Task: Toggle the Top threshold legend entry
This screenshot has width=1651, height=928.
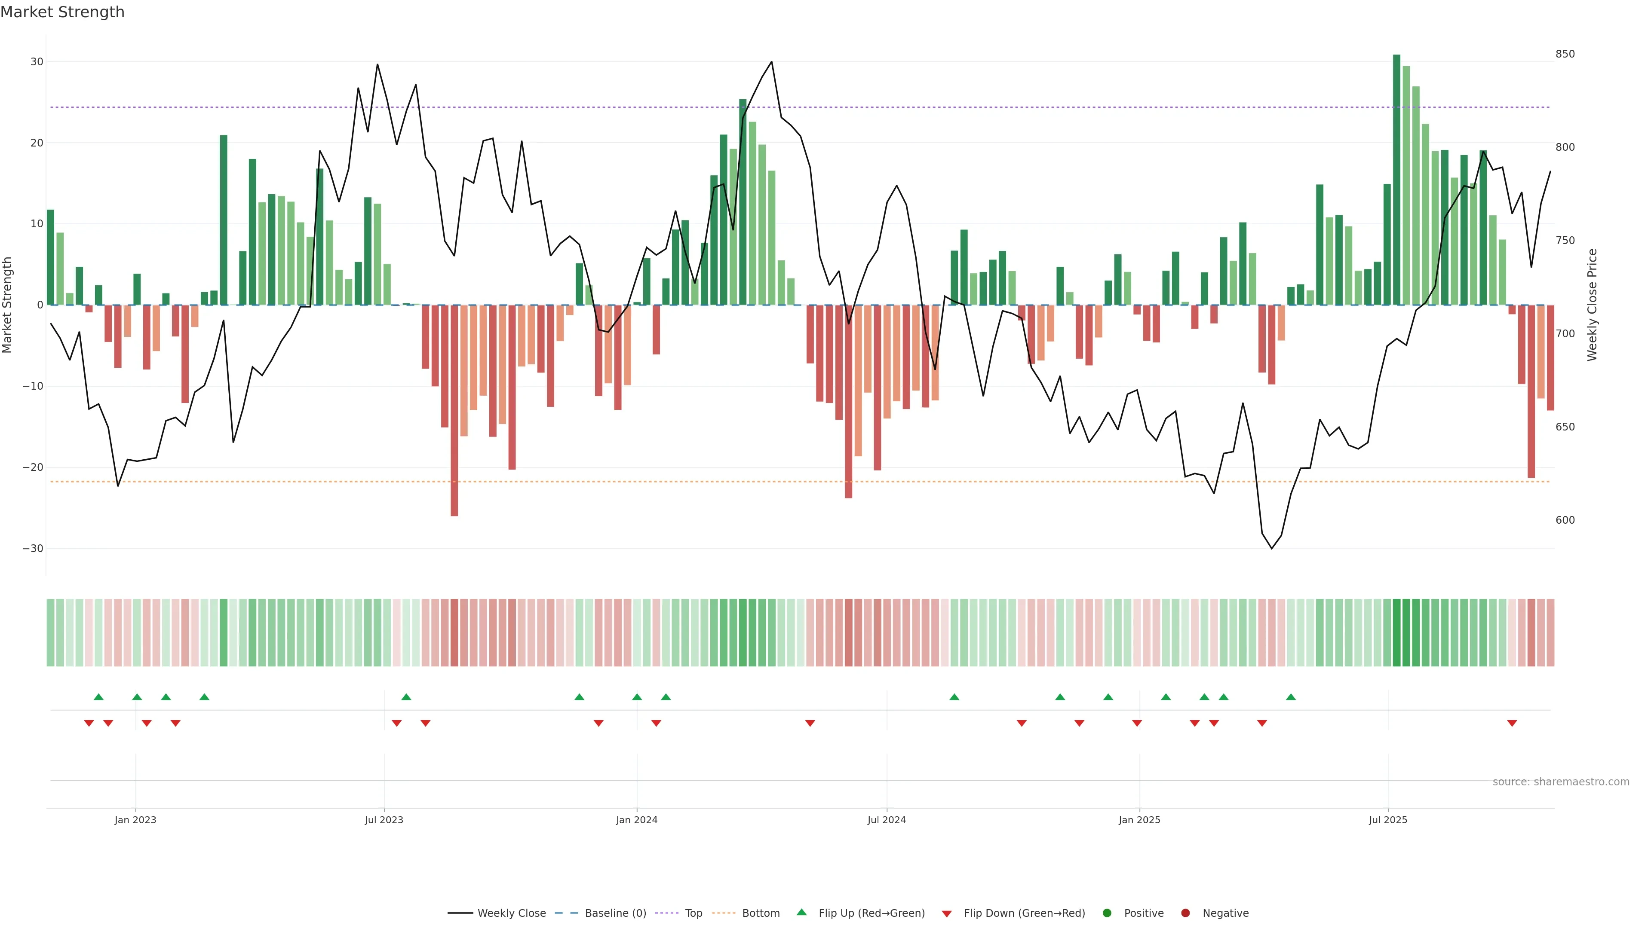Action: pos(693,913)
